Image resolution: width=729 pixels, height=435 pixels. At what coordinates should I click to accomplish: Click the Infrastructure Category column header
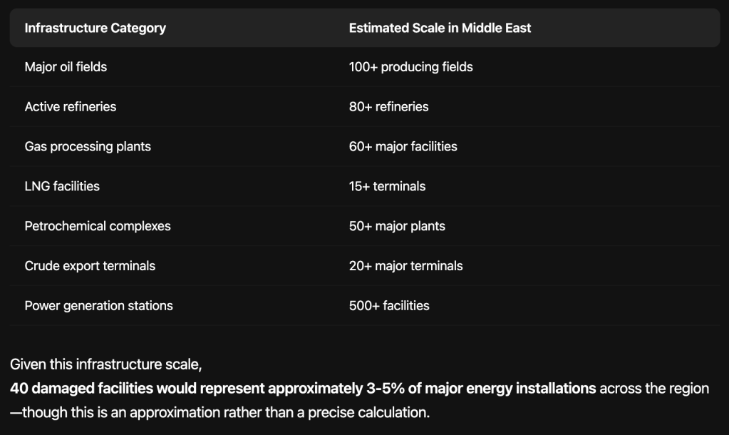coord(95,29)
